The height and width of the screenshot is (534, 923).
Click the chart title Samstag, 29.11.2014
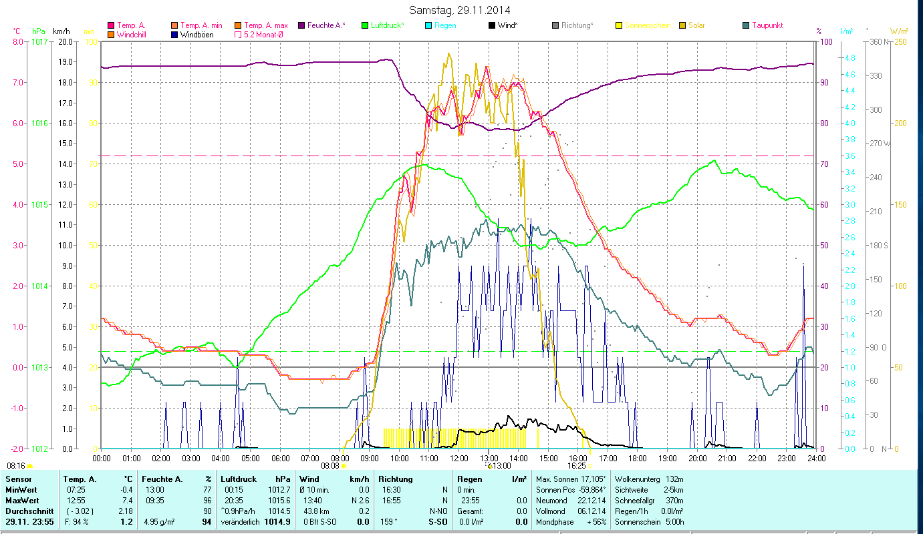(x=461, y=10)
